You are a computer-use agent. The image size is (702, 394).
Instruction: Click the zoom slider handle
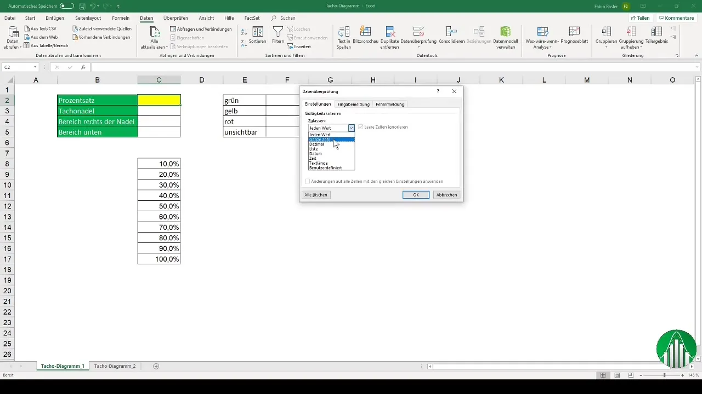coord(664,375)
